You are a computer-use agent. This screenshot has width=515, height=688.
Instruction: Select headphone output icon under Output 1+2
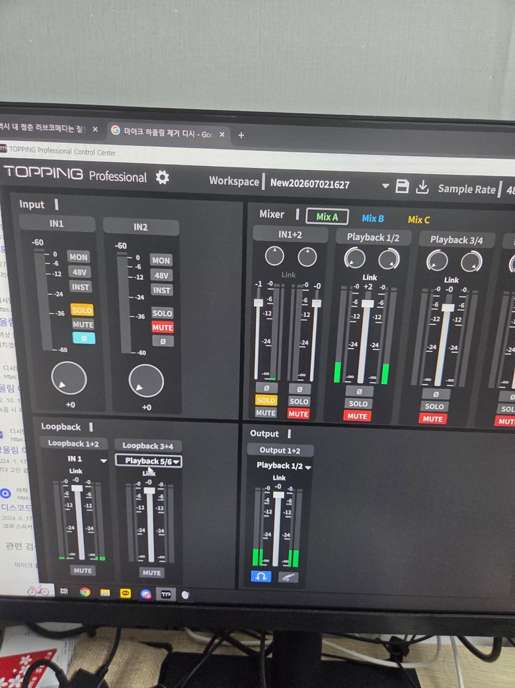[260, 576]
